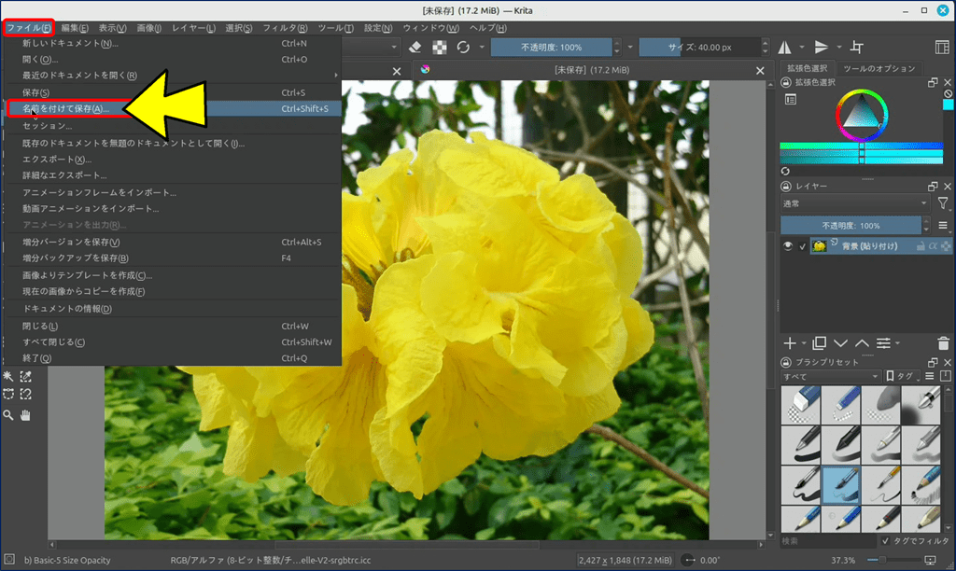Delete the layer with the trash icon
This screenshot has width=956, height=571.
click(x=943, y=343)
